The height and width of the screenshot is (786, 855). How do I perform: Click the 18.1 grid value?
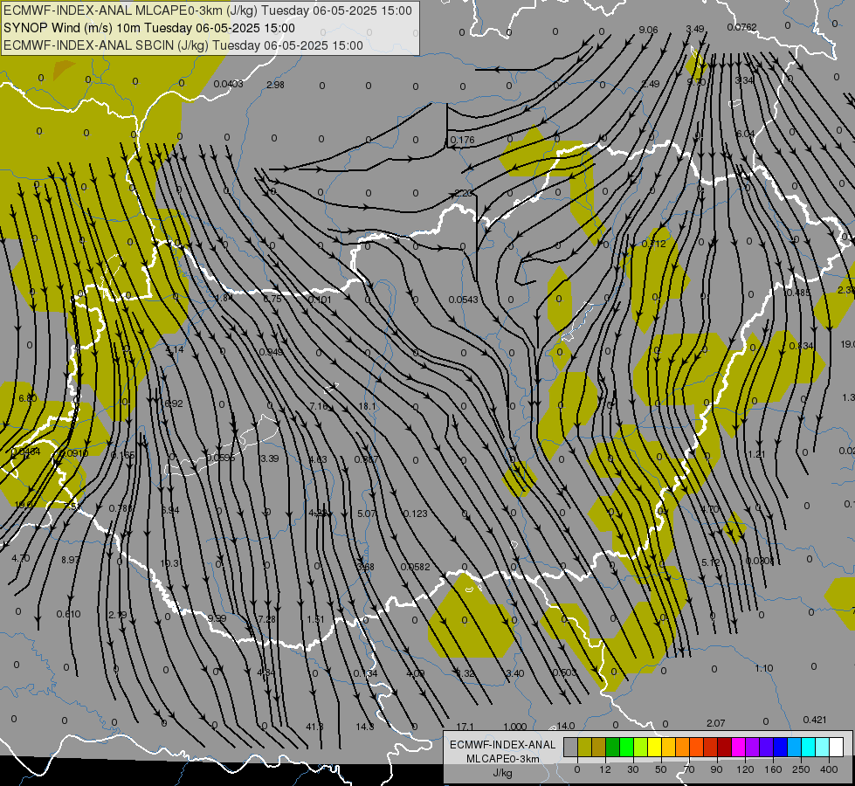(367, 406)
